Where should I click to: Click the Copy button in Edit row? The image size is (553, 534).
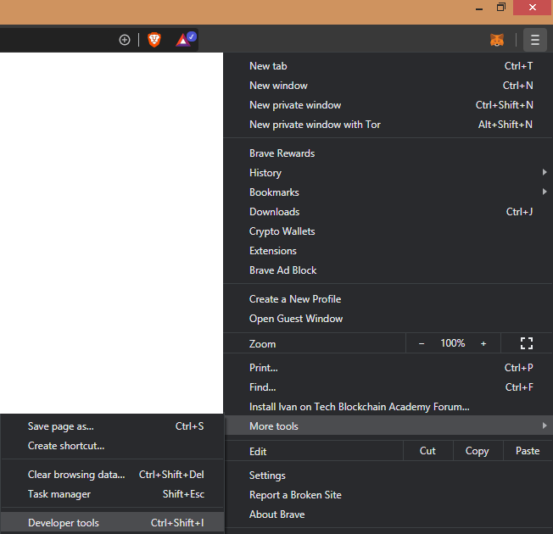478,451
